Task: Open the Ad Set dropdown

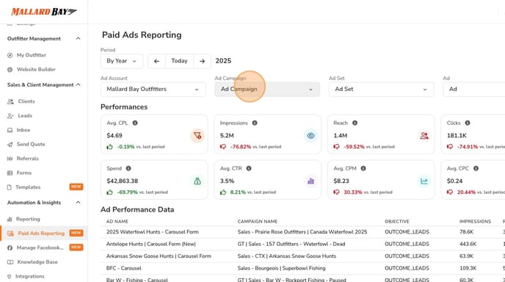Action: pyautogui.click(x=382, y=90)
